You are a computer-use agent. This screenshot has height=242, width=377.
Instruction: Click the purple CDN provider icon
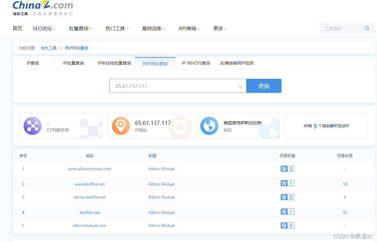click(x=33, y=126)
